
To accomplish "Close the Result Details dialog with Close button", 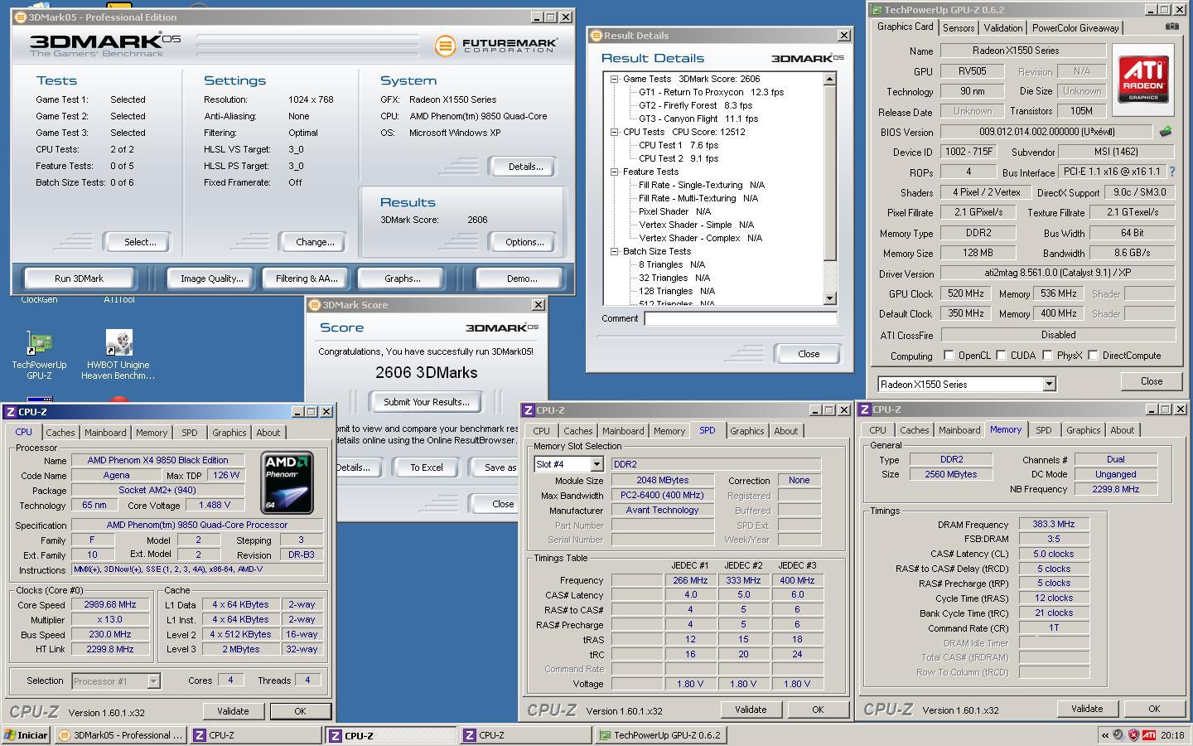I will point(809,353).
